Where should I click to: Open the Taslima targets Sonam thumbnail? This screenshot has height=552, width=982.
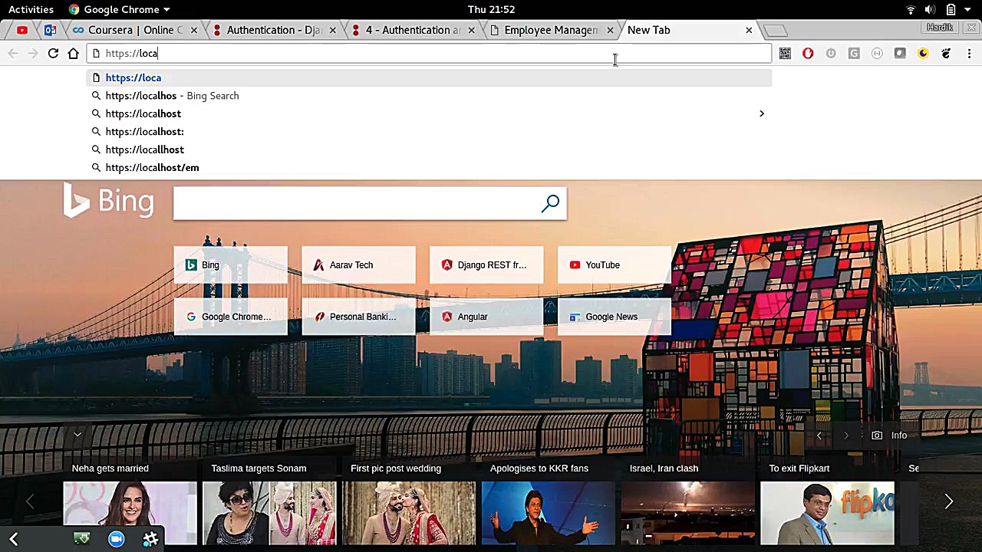[269, 512]
